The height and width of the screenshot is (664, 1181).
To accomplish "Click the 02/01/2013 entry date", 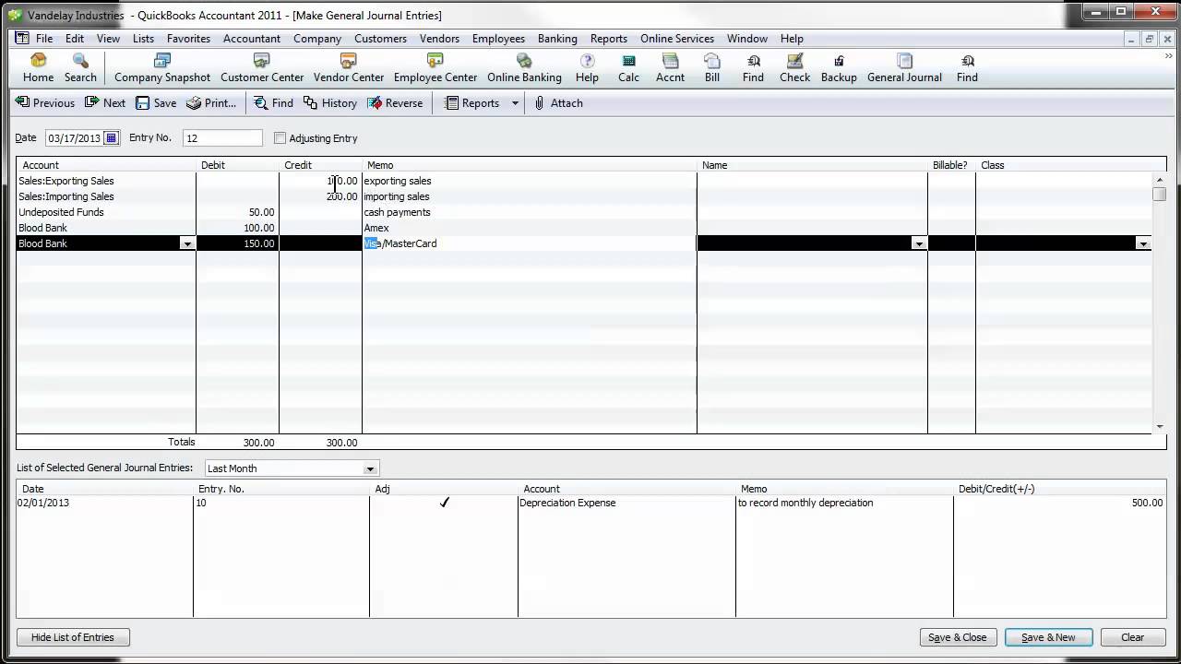I will (x=45, y=503).
